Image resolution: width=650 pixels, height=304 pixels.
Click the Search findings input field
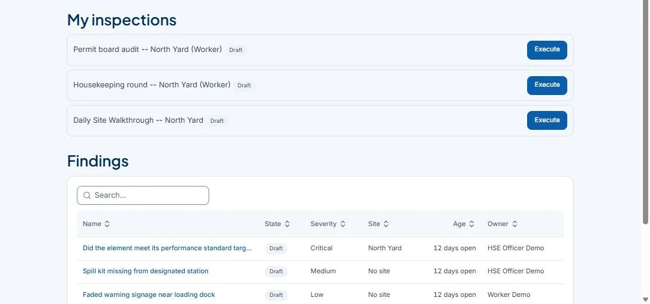tap(143, 195)
